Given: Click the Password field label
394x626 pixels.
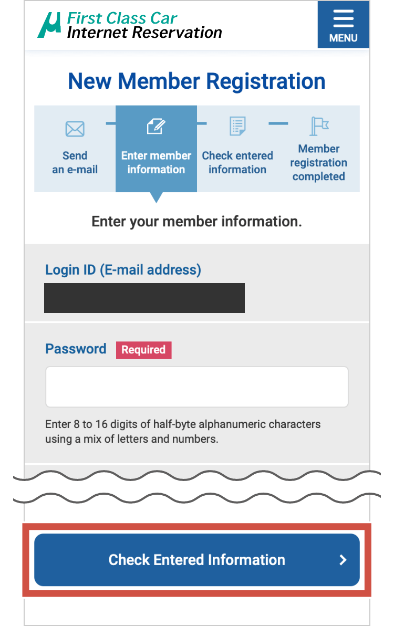Looking at the screenshot, I should pyautogui.click(x=76, y=349).
